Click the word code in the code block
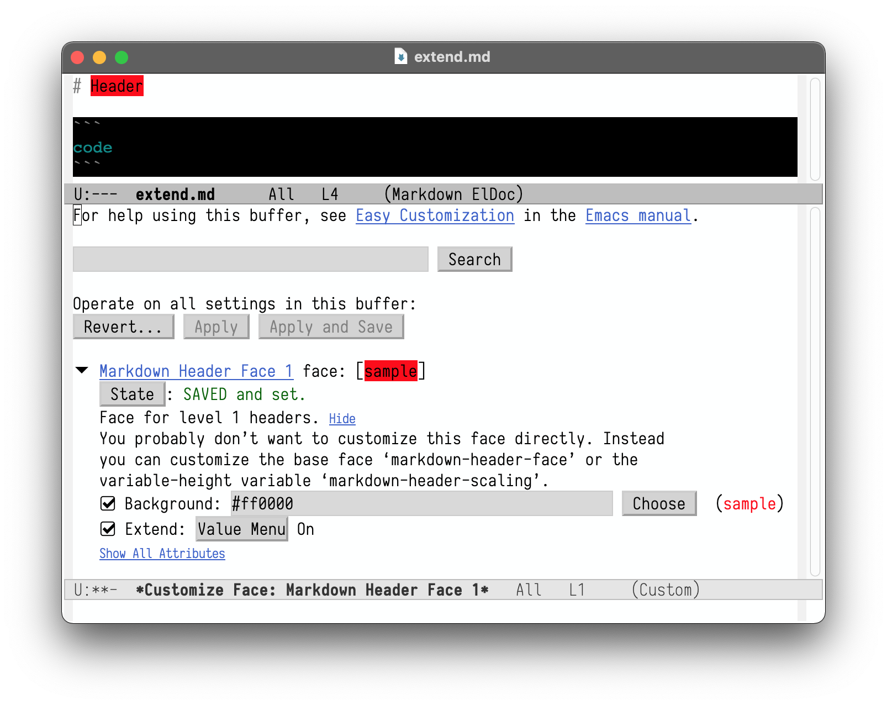Screen dimensions: 887x705 [x=93, y=148]
